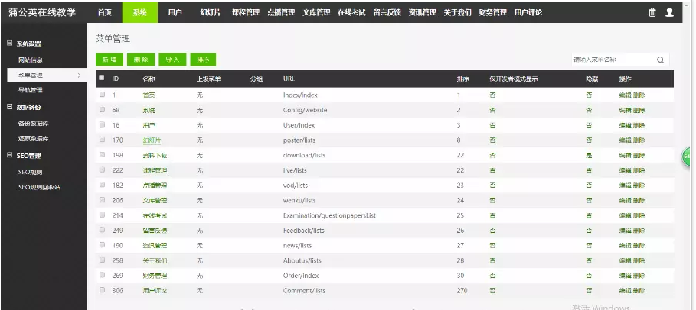Open 关于我们 in top navigation
696x310 pixels.
point(457,12)
